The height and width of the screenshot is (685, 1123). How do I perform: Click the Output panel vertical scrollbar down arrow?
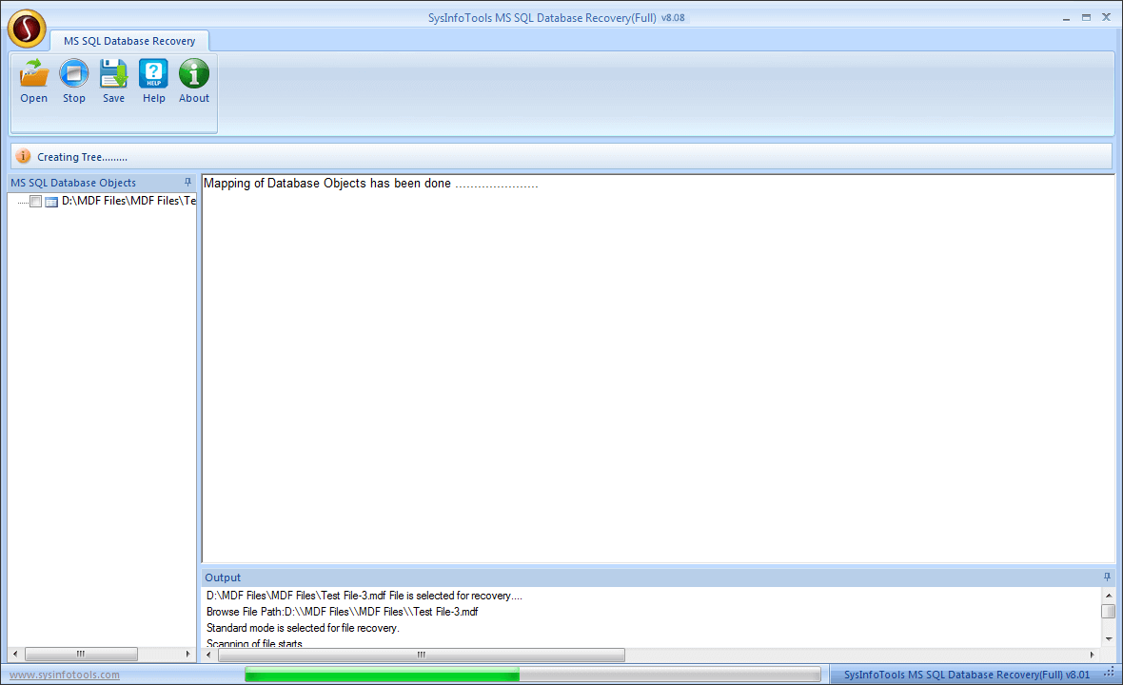tap(1111, 638)
